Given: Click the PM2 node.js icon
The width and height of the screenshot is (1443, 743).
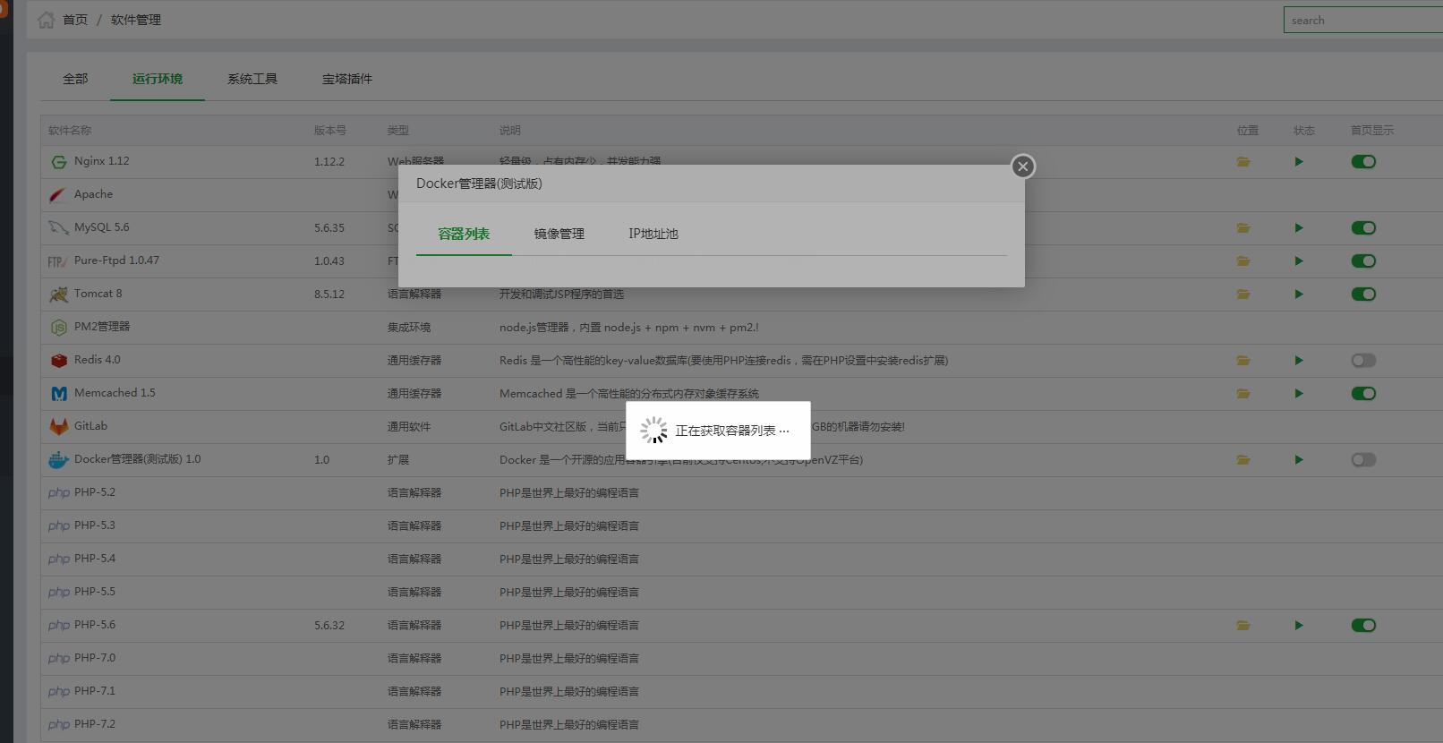Looking at the screenshot, I should click(59, 328).
